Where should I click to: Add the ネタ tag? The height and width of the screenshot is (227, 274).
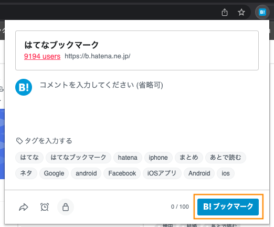click(26, 173)
